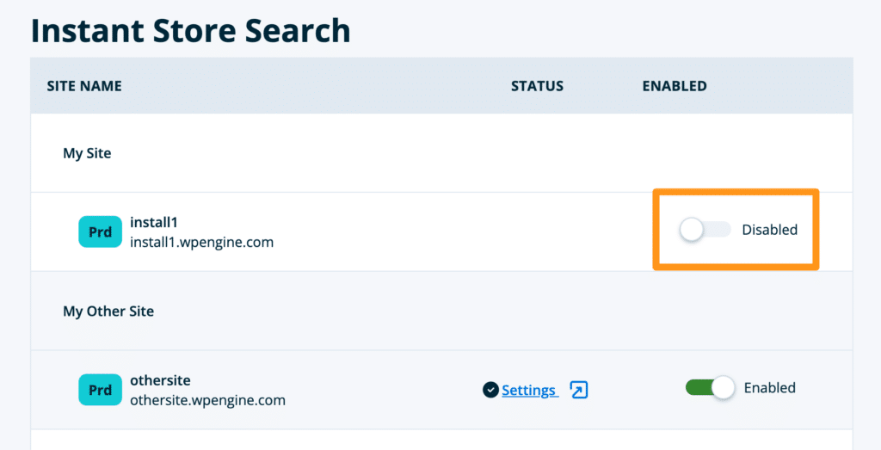The height and width of the screenshot is (450, 881).
Task: Sort by the SITE NAME column header
Action: (x=83, y=86)
